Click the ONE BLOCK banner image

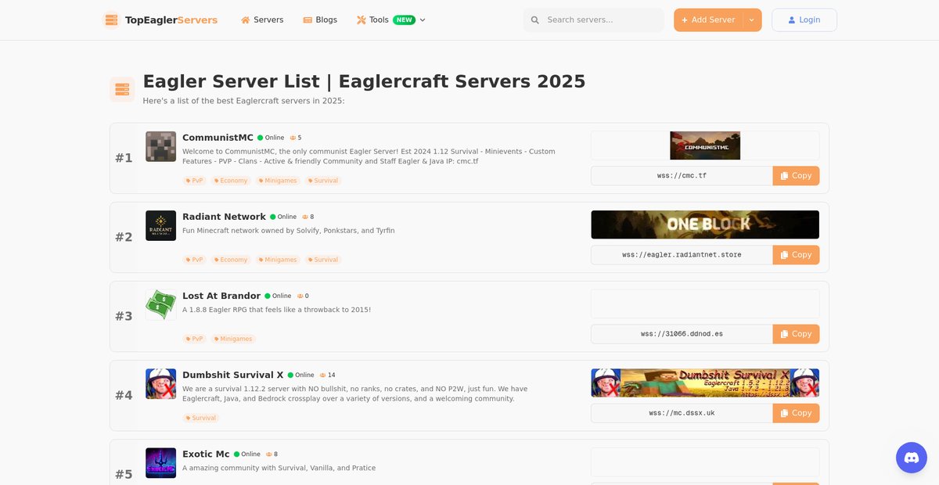point(705,225)
